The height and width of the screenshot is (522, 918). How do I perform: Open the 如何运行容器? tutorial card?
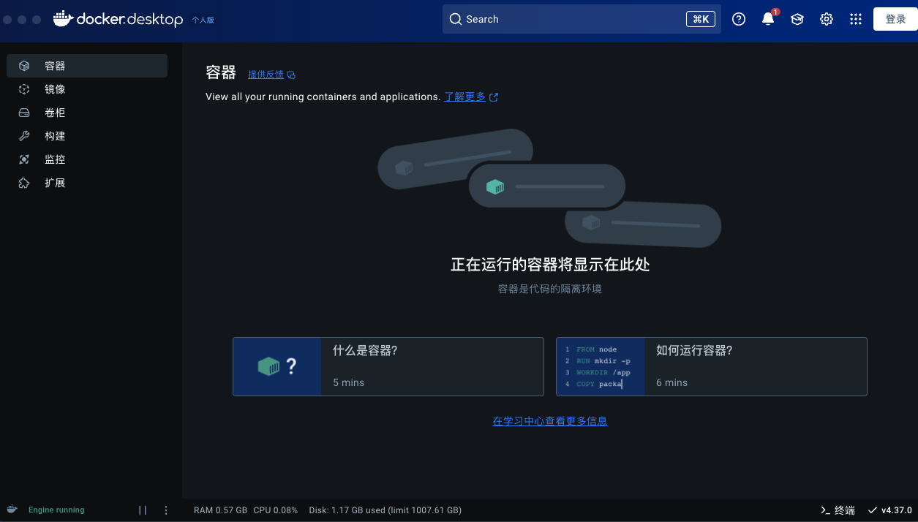711,366
